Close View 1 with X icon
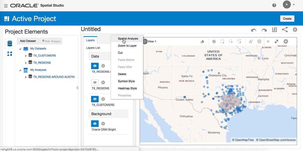This screenshot has height=151, width=303. pyautogui.click(x=268, y=41)
